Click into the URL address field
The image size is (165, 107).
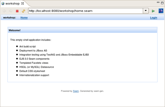click(x=85, y=11)
